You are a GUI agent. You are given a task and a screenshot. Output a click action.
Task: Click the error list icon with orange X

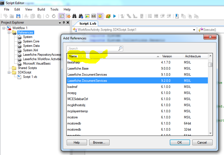(68, 16)
